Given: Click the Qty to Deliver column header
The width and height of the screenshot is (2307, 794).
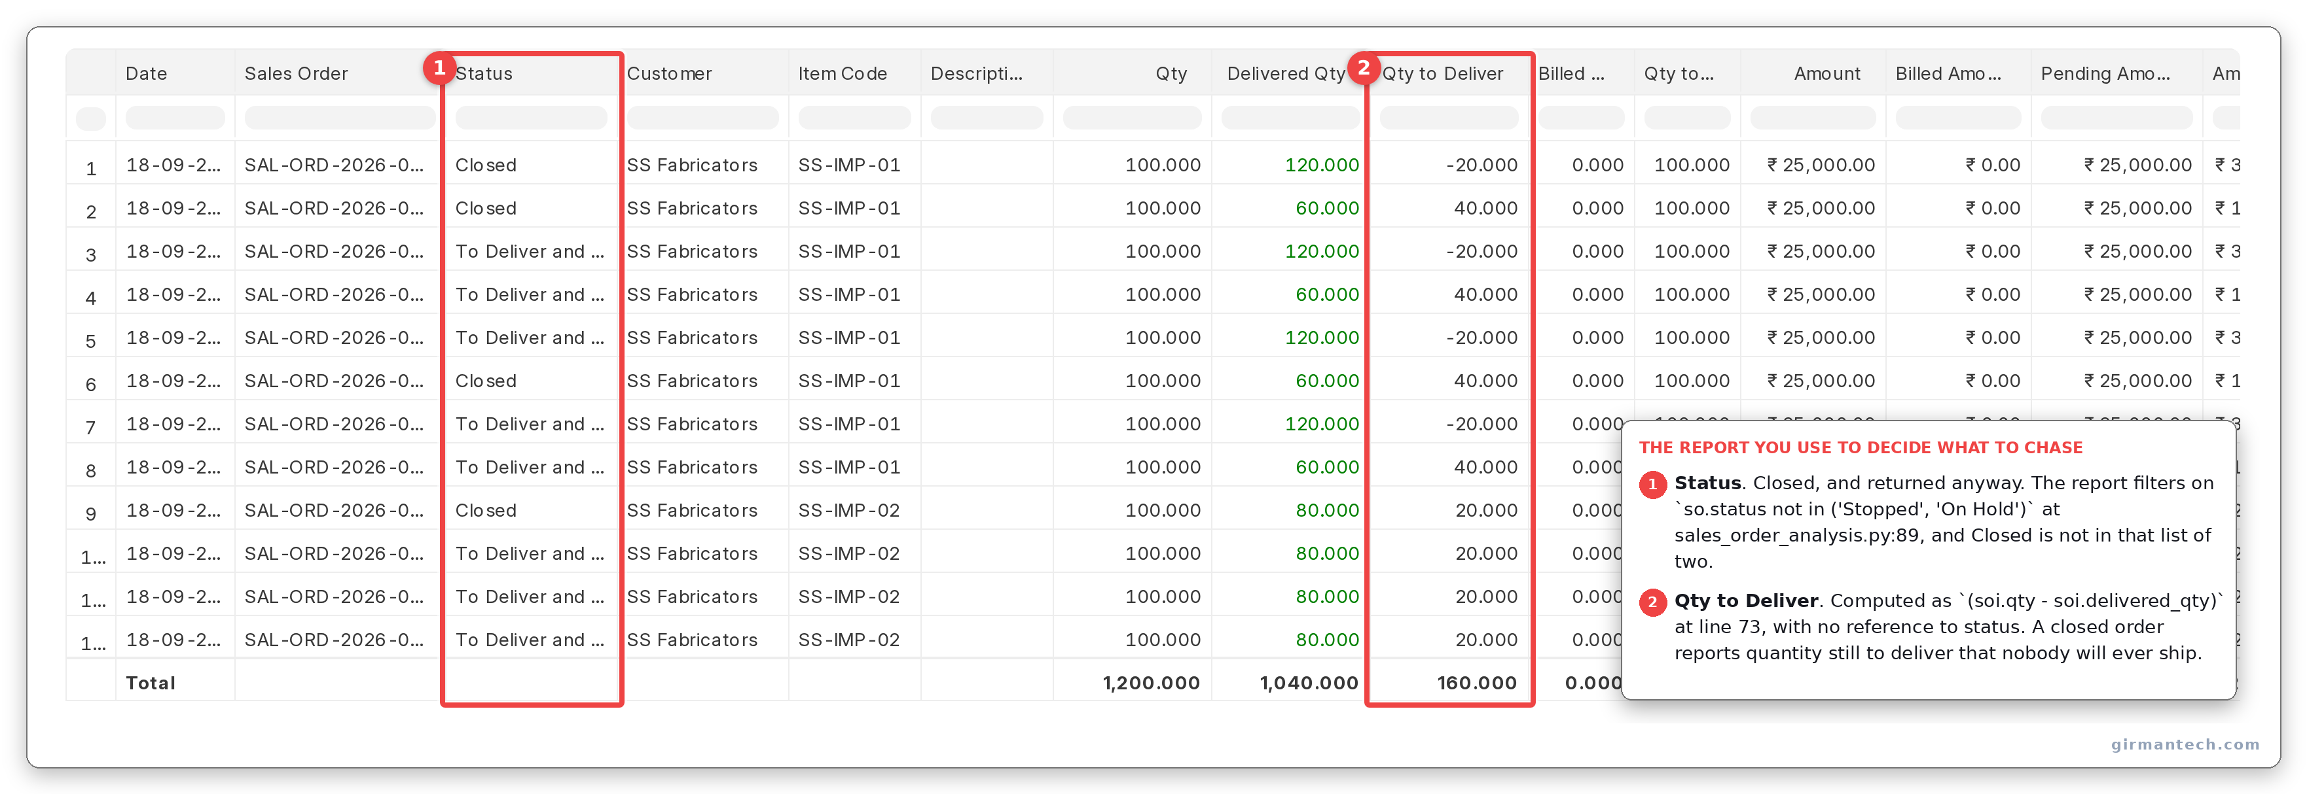Looking at the screenshot, I should 1442,73.
